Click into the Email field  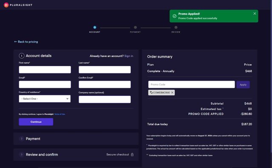(x=45, y=84)
